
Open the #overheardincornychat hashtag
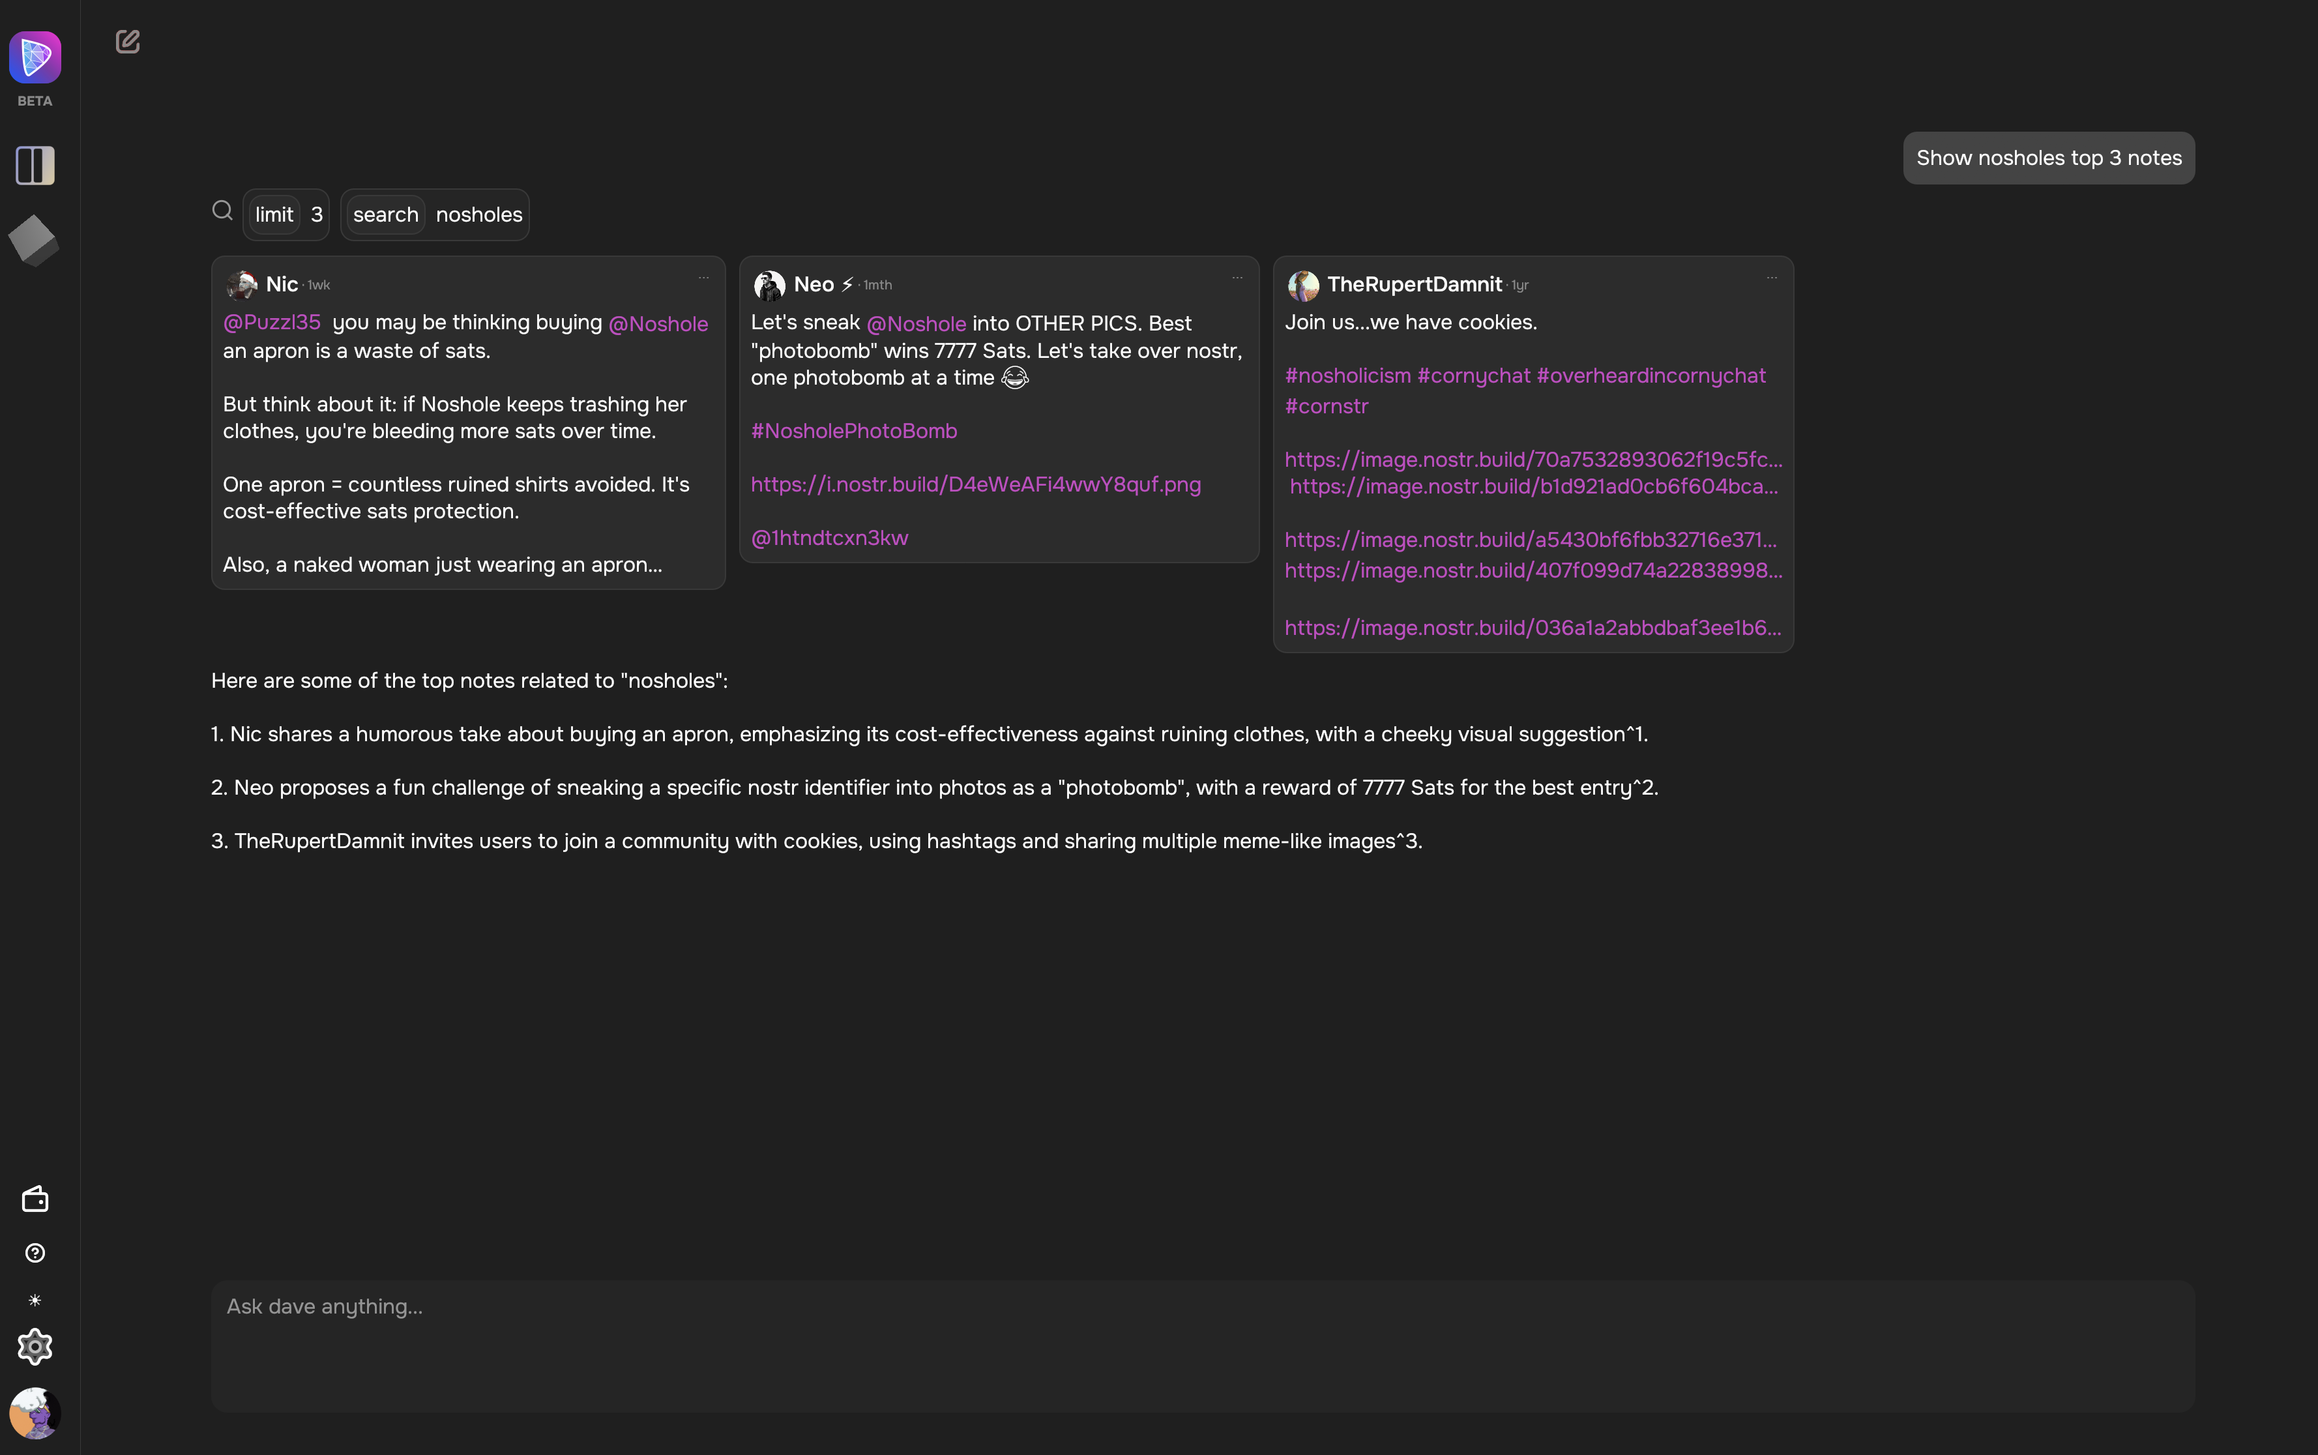1651,375
